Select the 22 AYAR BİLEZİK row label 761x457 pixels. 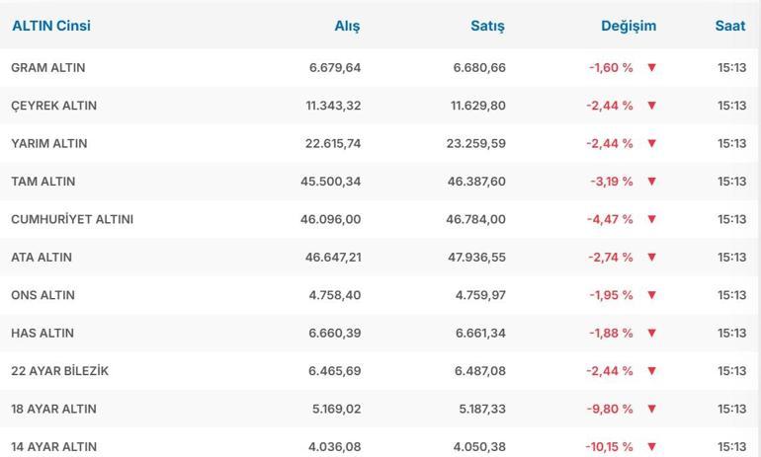tap(59, 371)
